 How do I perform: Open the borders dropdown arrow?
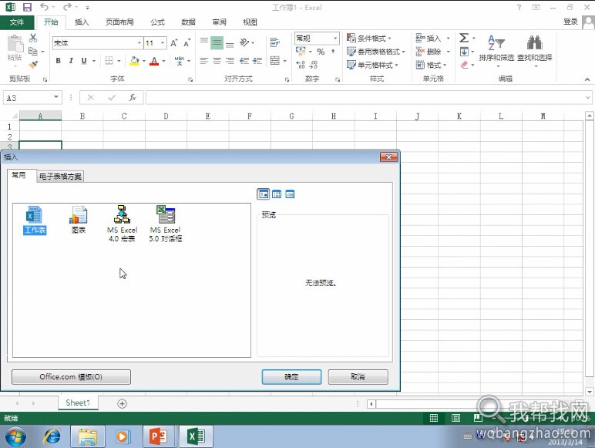pos(119,61)
